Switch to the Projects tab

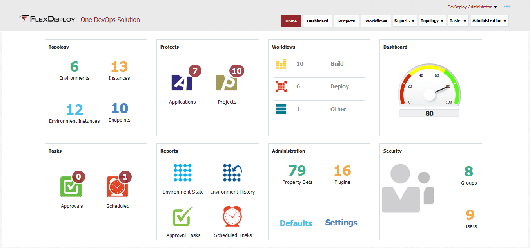347,21
